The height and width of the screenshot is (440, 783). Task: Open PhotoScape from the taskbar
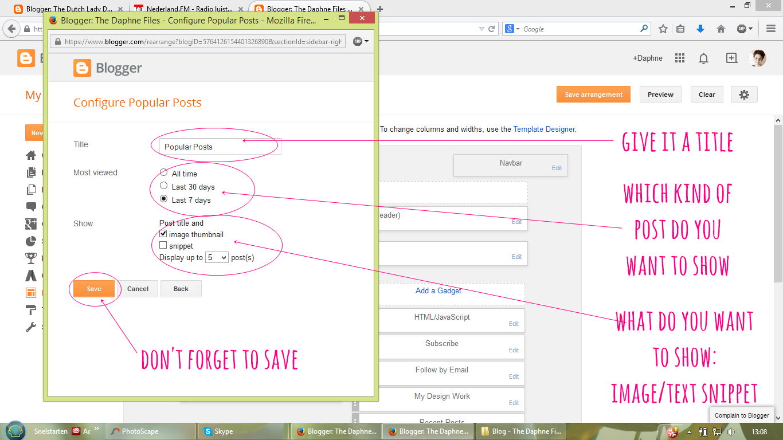150,431
